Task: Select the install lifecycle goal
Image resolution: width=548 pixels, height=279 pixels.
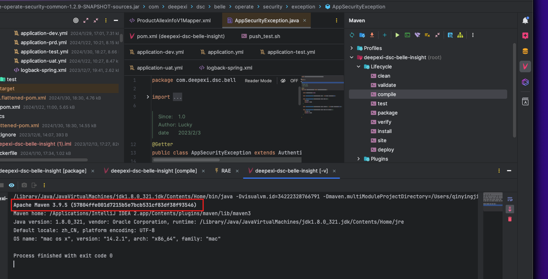Action: click(384, 131)
